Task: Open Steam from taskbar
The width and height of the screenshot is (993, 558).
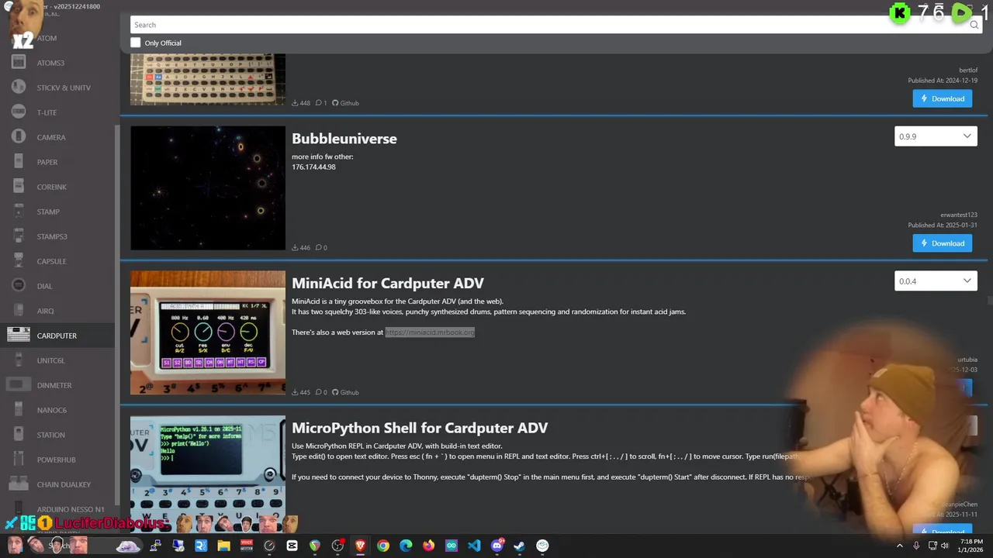Action: click(520, 546)
